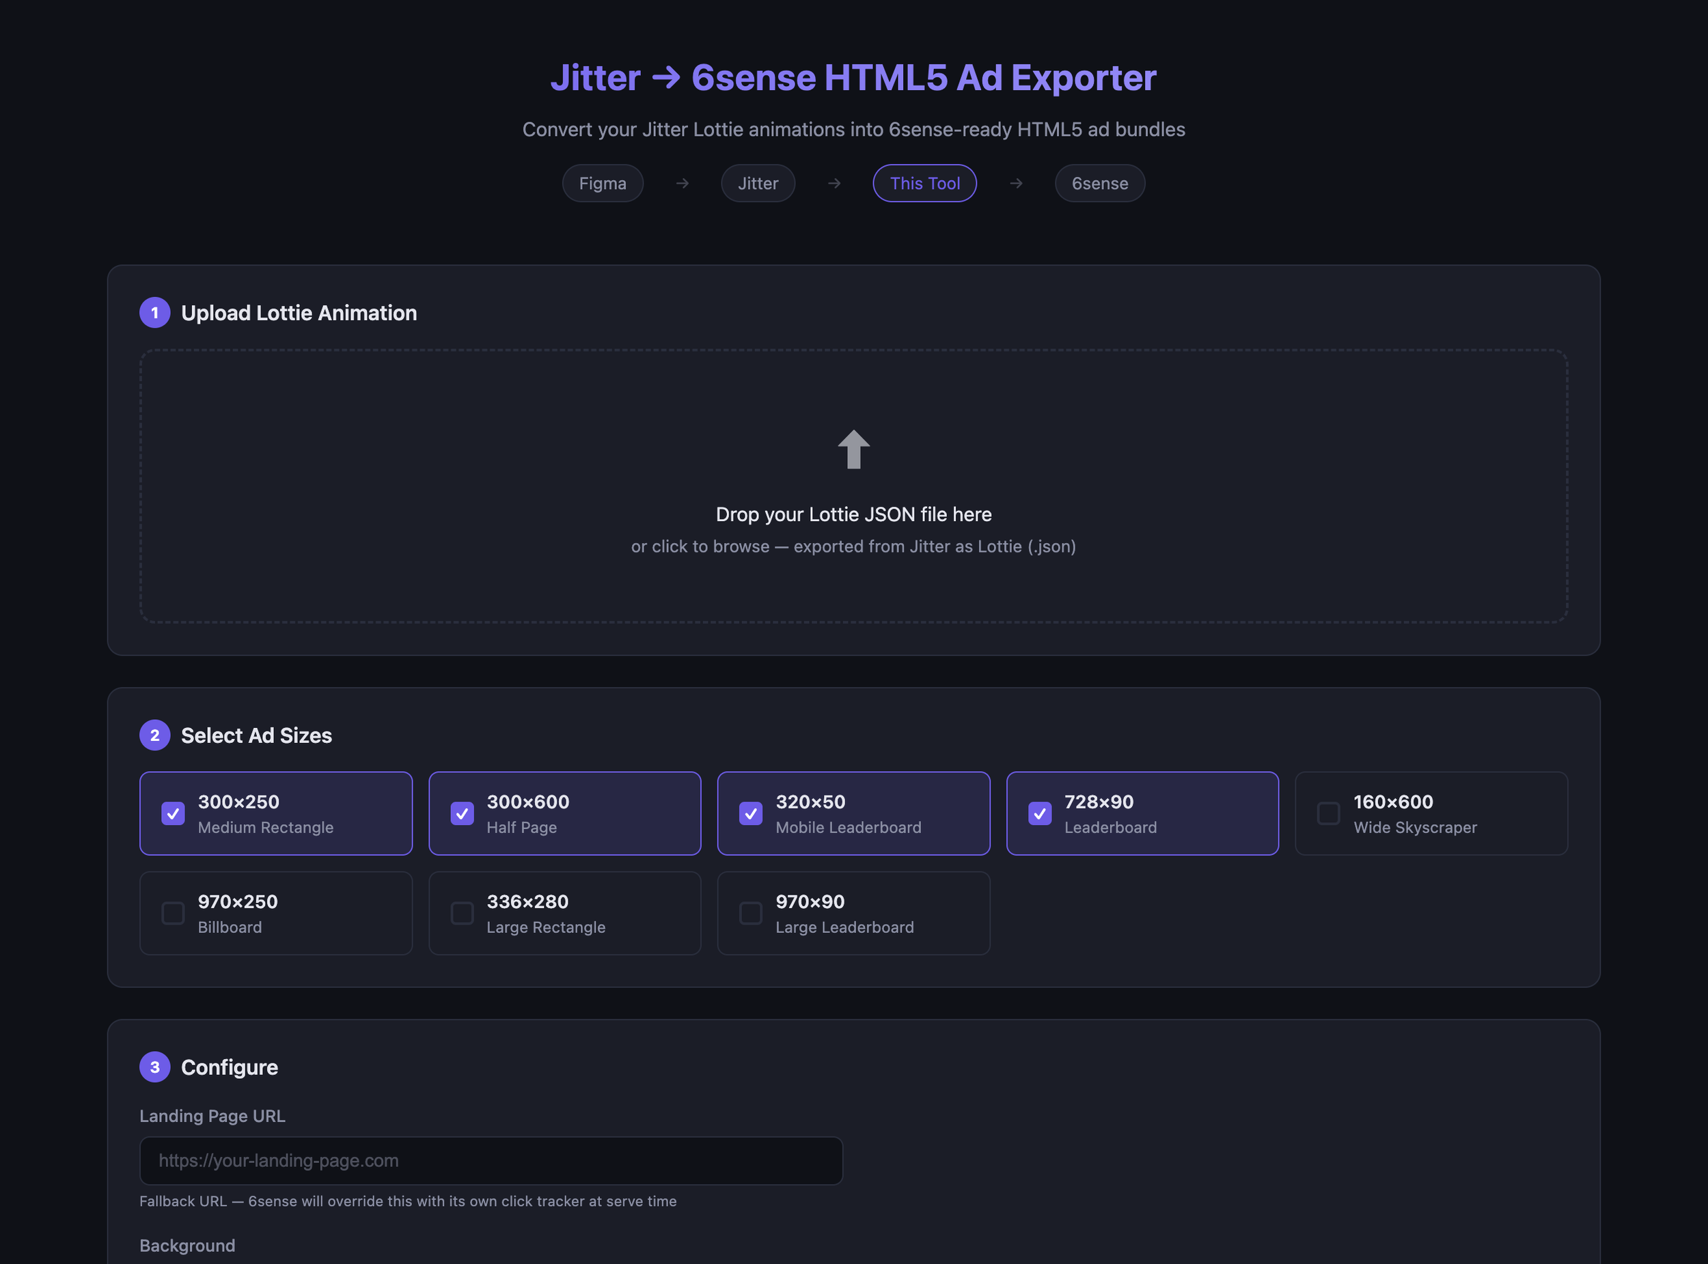Click the "Upload Lottie Animation" heading
This screenshot has width=1708, height=1264.
click(x=299, y=313)
